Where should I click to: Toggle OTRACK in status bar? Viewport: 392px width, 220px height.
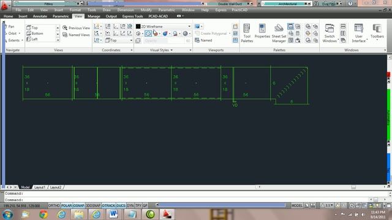[108, 205]
